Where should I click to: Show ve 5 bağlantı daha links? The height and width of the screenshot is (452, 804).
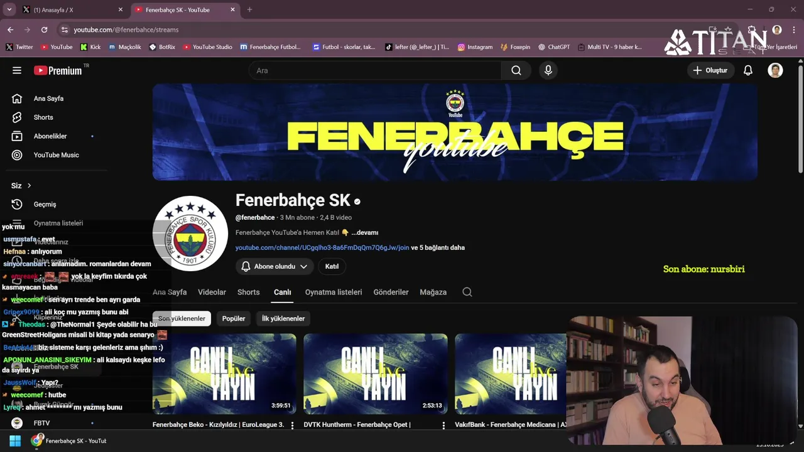click(x=438, y=247)
